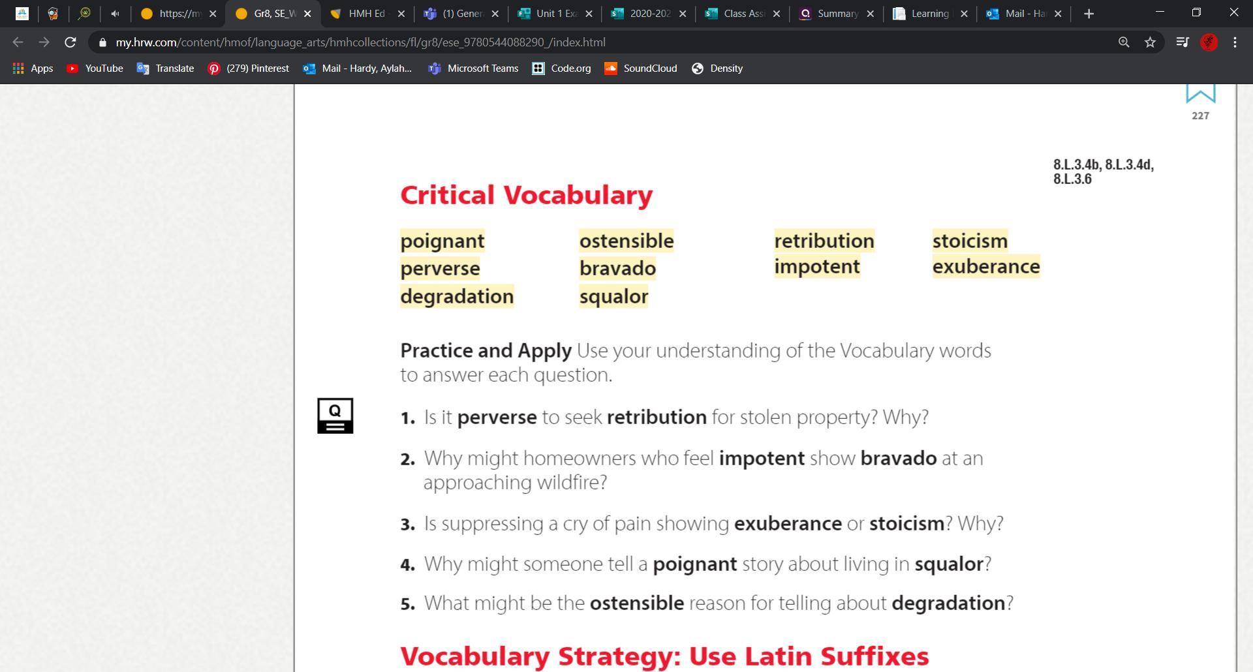1253x672 pixels.
Task: Click the highlighted word "retribution" in the list
Action: pos(824,241)
